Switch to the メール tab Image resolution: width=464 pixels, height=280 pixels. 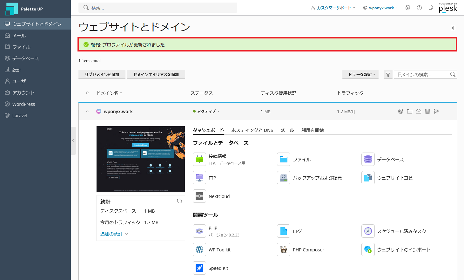pos(287,130)
